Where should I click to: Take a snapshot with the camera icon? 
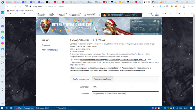[157, 6]
